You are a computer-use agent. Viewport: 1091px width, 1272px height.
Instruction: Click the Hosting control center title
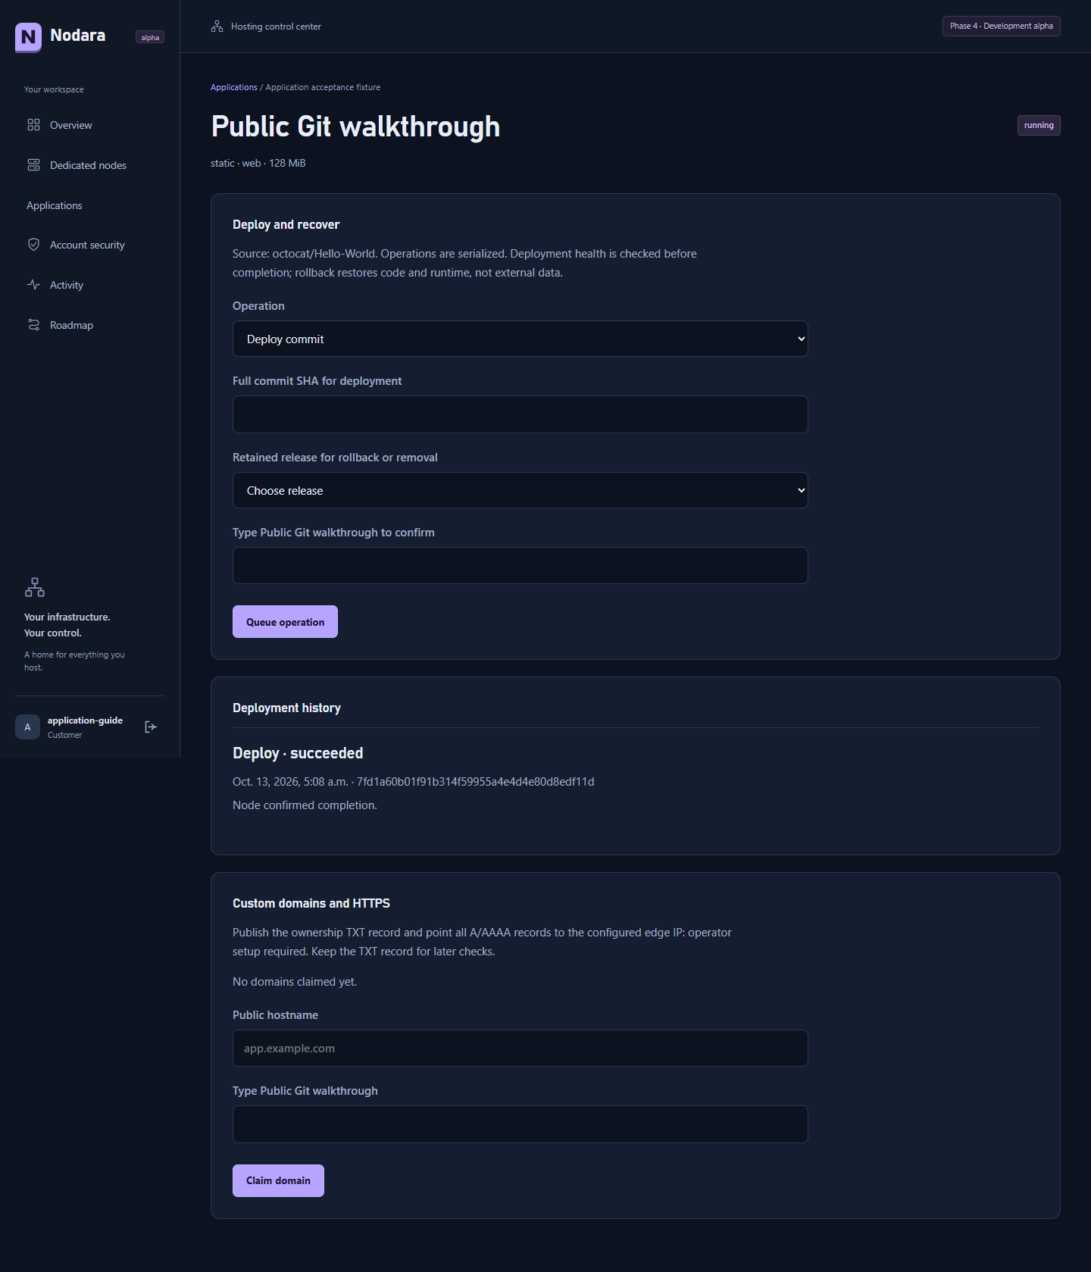(x=276, y=27)
